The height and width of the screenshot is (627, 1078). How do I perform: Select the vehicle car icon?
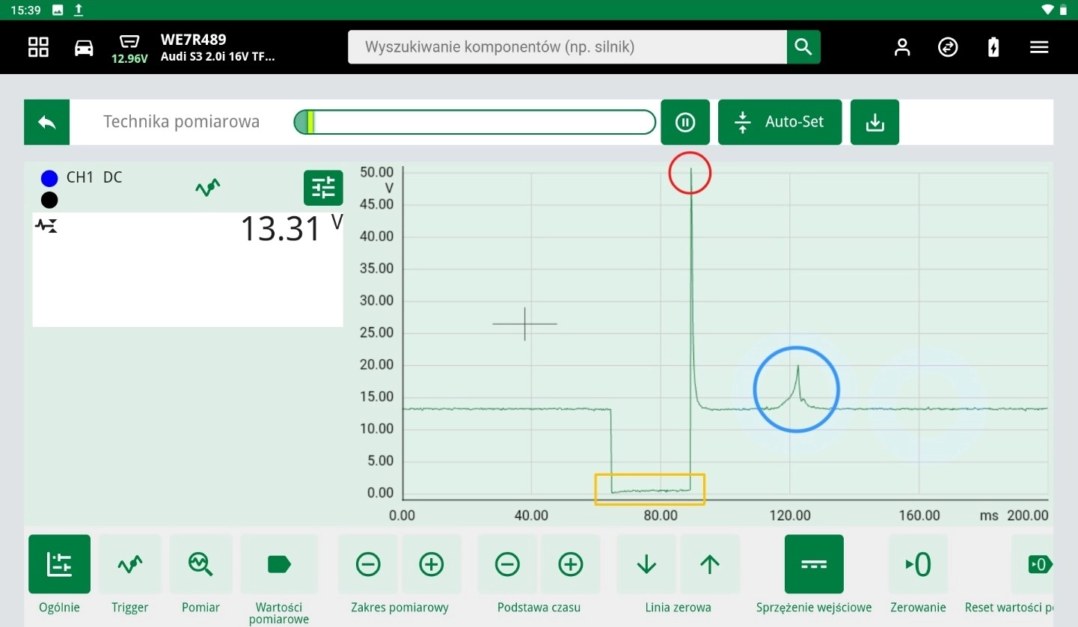click(x=84, y=47)
